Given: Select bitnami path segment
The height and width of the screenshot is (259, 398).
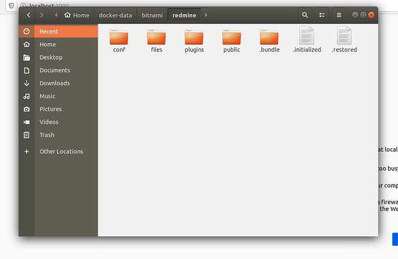Looking at the screenshot, I should (x=152, y=15).
